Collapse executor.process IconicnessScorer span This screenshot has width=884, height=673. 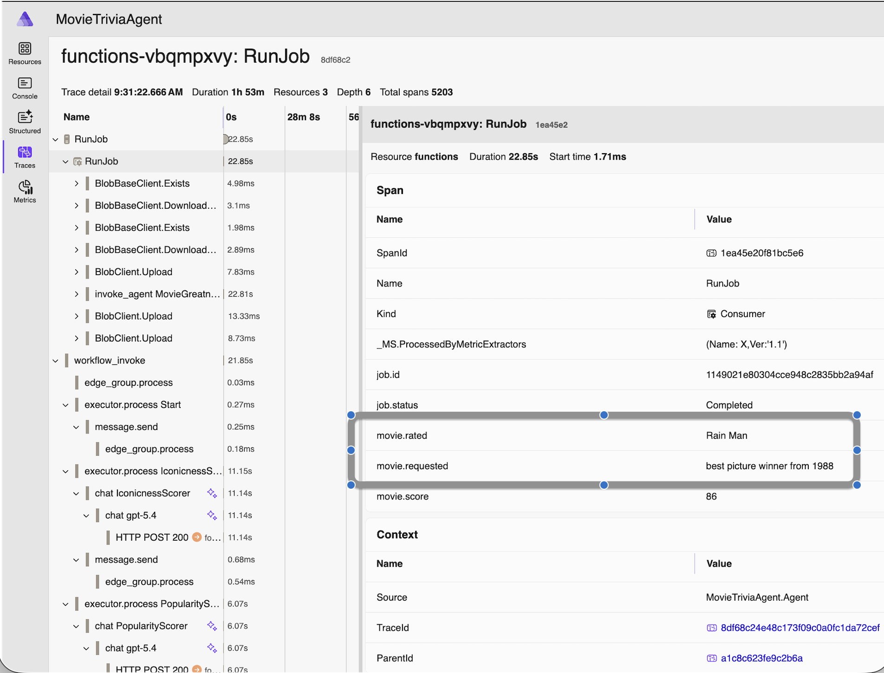[x=66, y=471]
